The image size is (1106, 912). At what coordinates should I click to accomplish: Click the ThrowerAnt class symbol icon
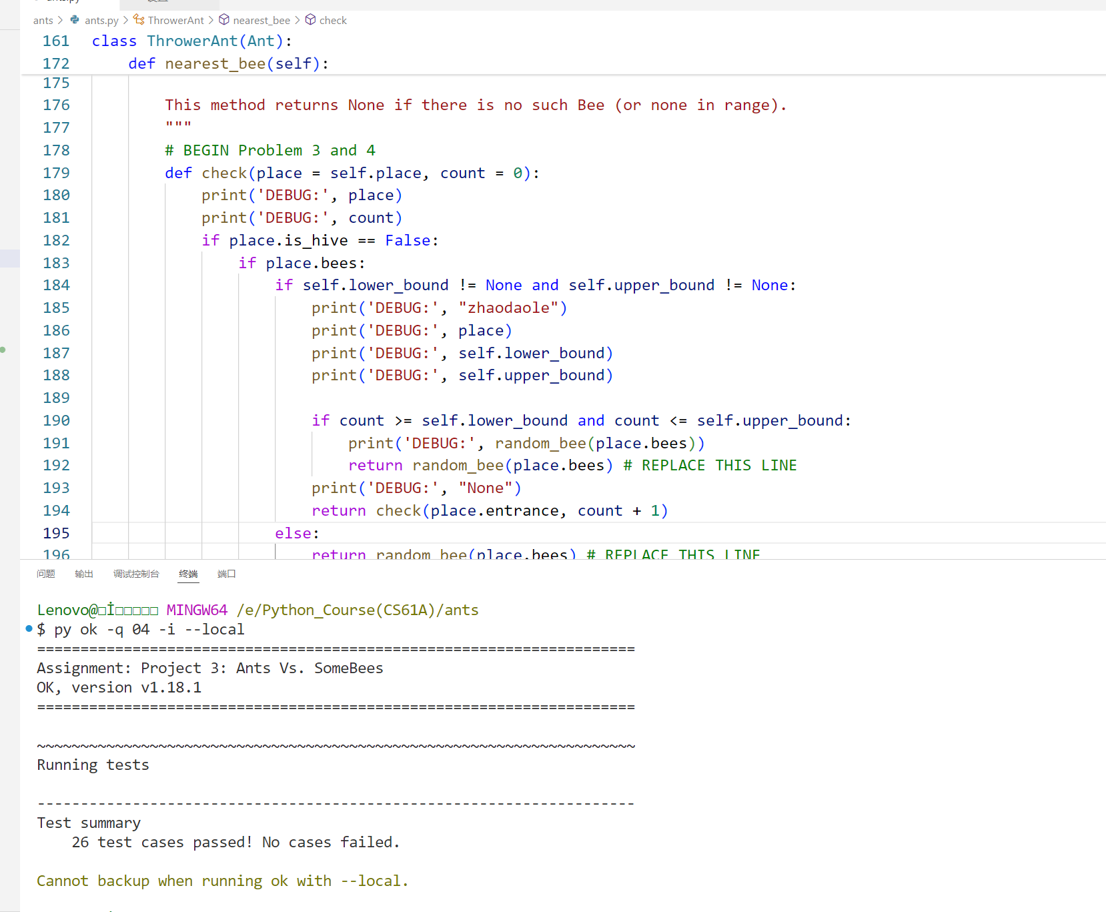point(139,20)
